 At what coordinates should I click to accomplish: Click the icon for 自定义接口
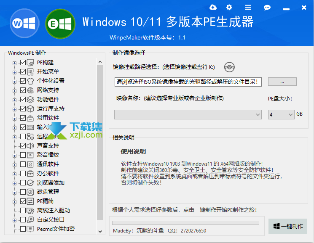pos(30,219)
